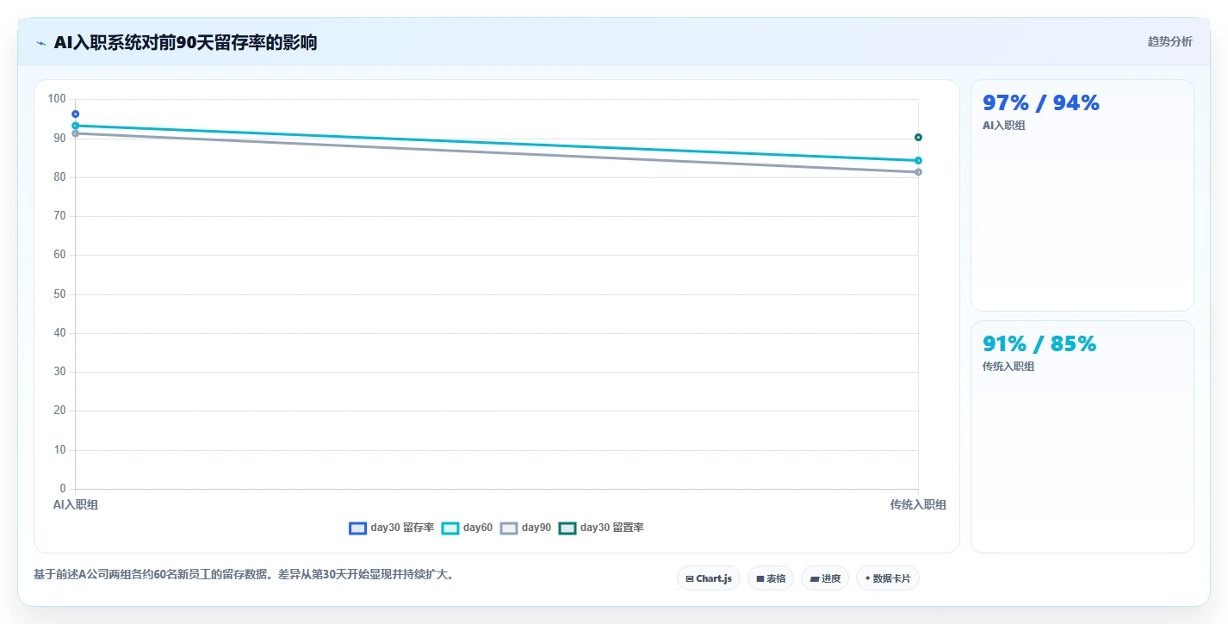Toggle the day30 留置率 legend entry

tap(601, 528)
